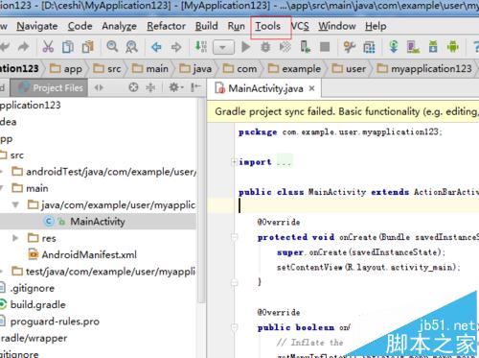Screen dimensions: 479x358
Task: Click the project tree vertical scrollbar
Action: 201,202
